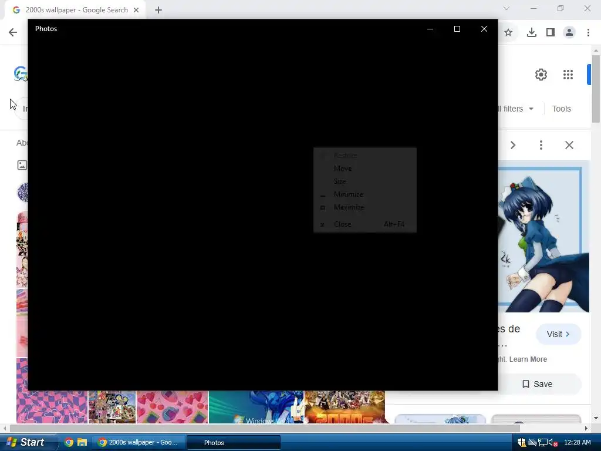
Task: Click the vertical page scrollbar thumb
Action: point(596,89)
